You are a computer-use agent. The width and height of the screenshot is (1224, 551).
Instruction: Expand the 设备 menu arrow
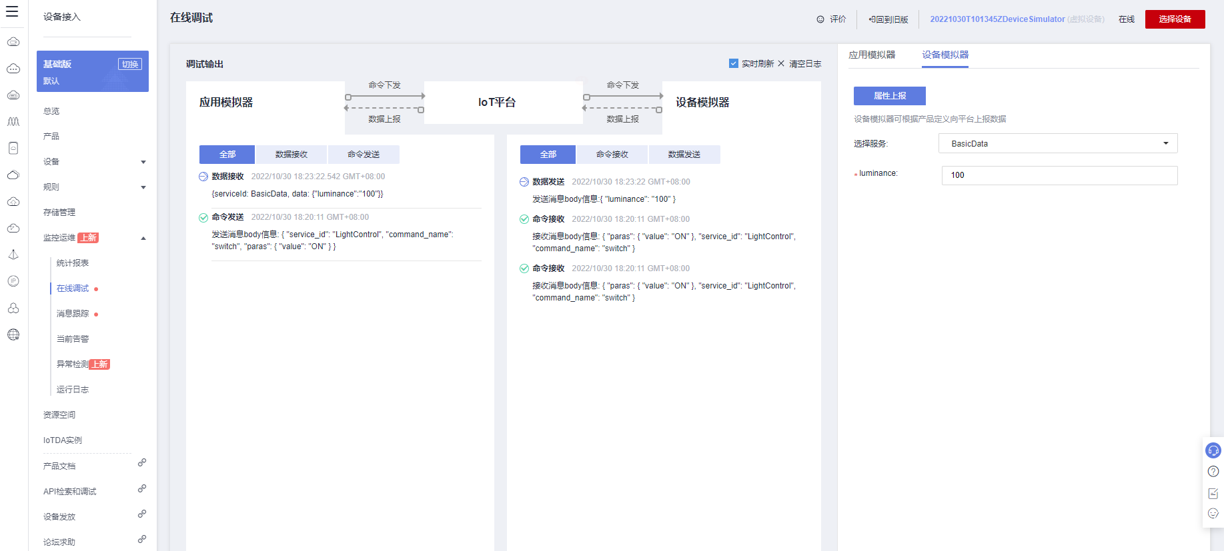(143, 162)
